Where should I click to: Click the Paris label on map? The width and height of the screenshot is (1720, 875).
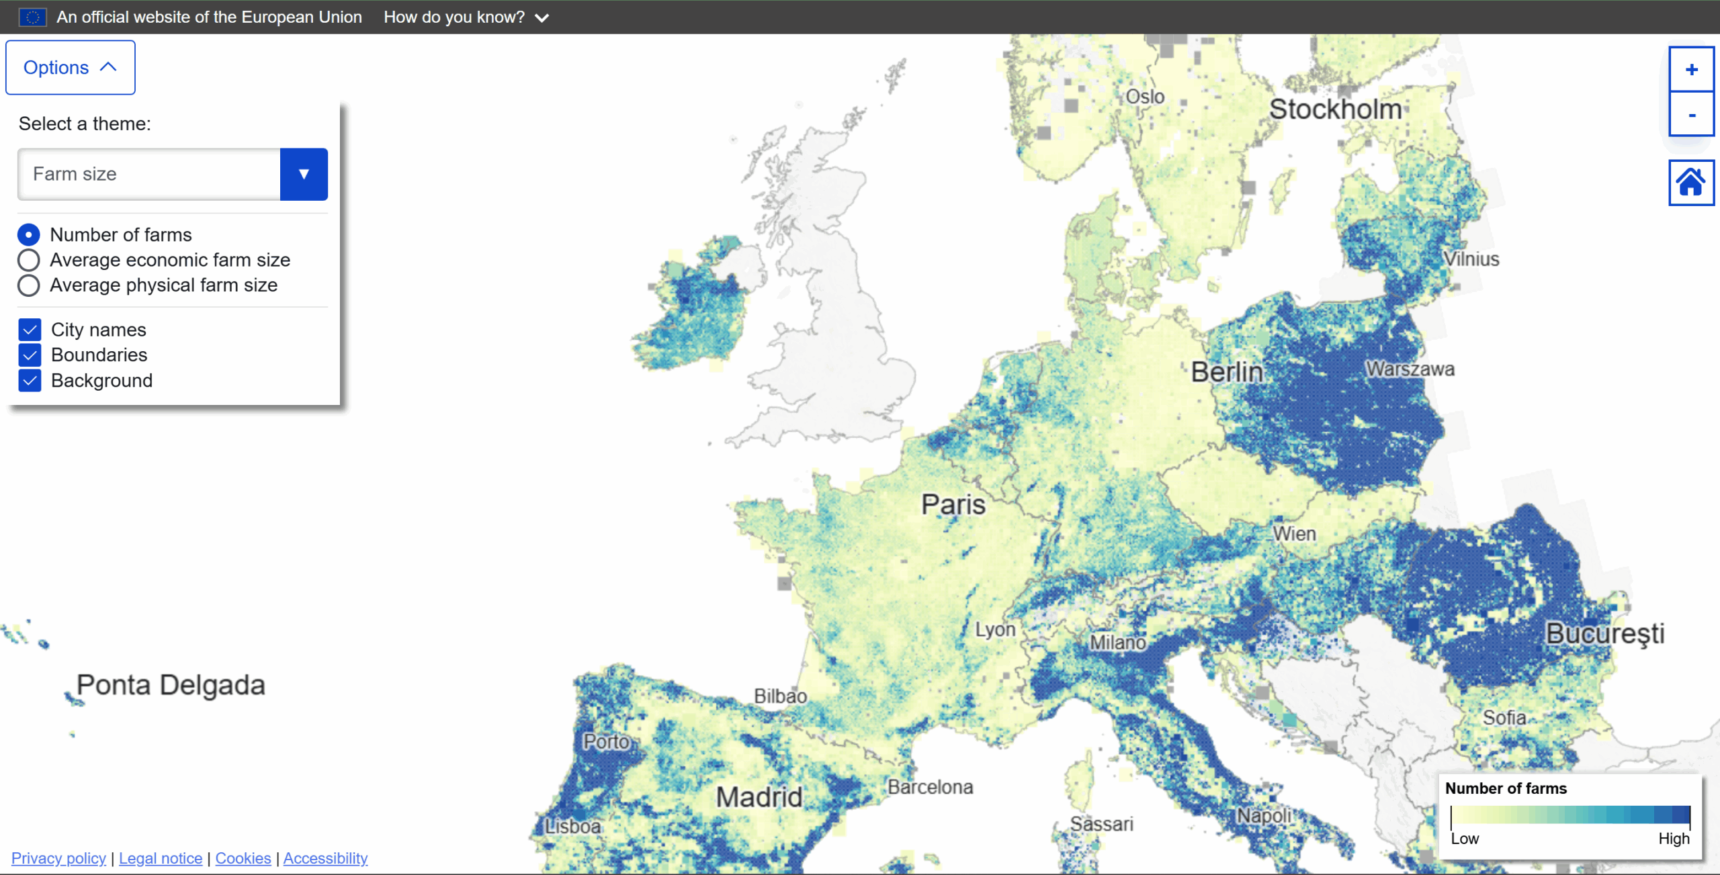pos(953,504)
